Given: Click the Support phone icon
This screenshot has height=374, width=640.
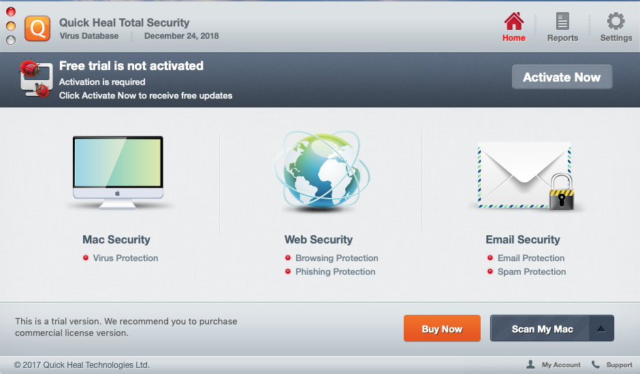Looking at the screenshot, I should [596, 364].
